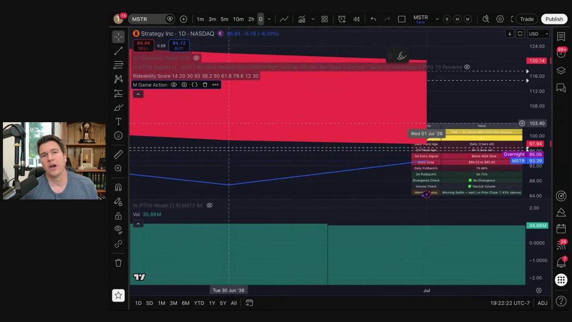Open the forecasting and measurement tools
The width and height of the screenshot is (572, 322).
tap(118, 93)
